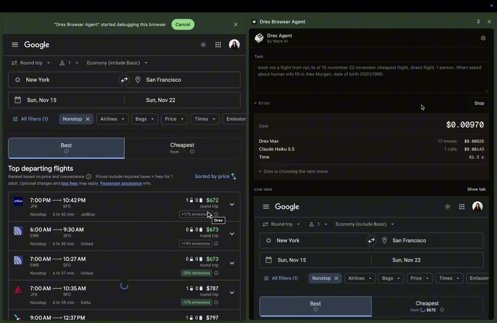Open Drex Agent settings gear
This screenshot has width=497, height=323.
483,38
